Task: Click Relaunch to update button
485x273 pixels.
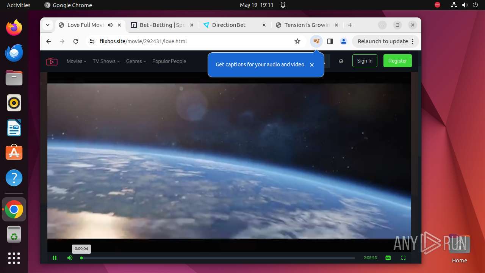Action: tap(385, 41)
